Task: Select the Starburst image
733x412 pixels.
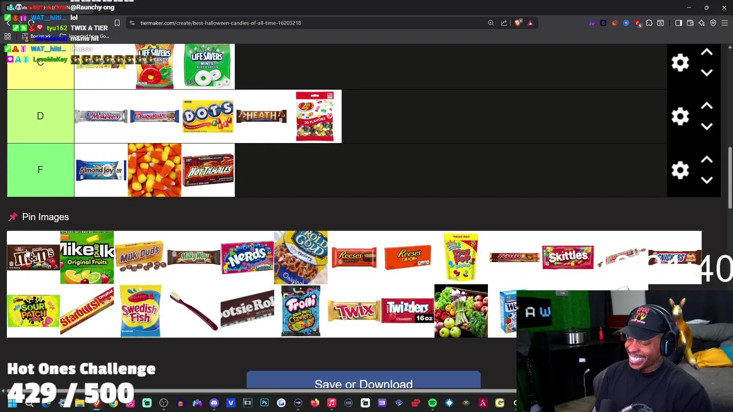Action: [87, 311]
